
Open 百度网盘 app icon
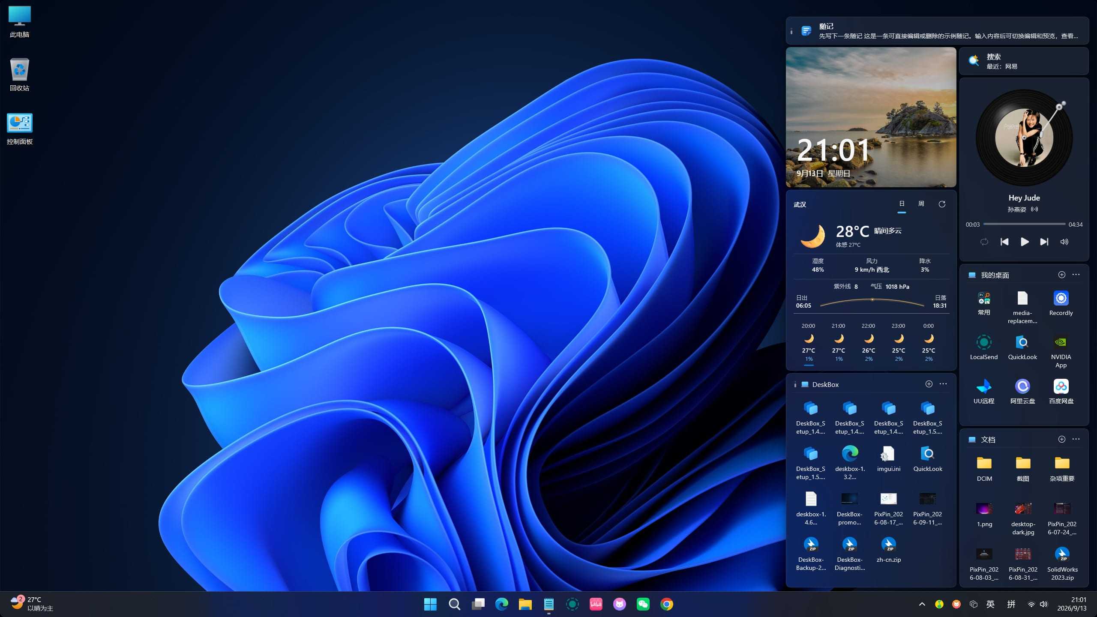click(1061, 392)
